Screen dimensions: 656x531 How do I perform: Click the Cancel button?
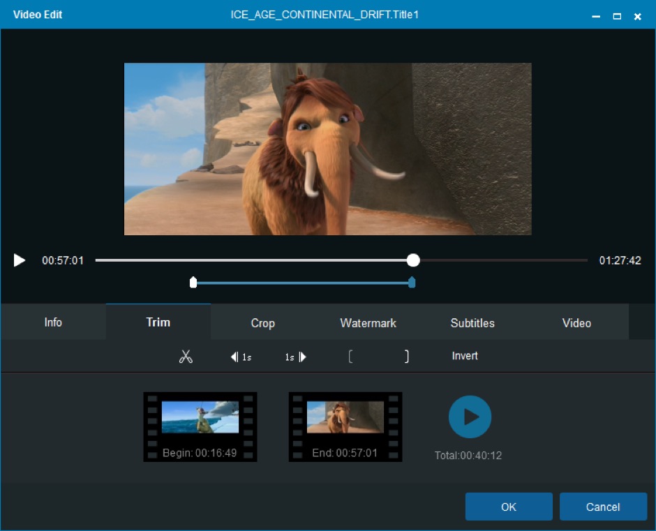pos(603,507)
